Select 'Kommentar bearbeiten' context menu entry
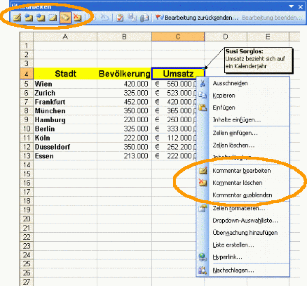Screen dimensions: 307x286 [x=242, y=170]
